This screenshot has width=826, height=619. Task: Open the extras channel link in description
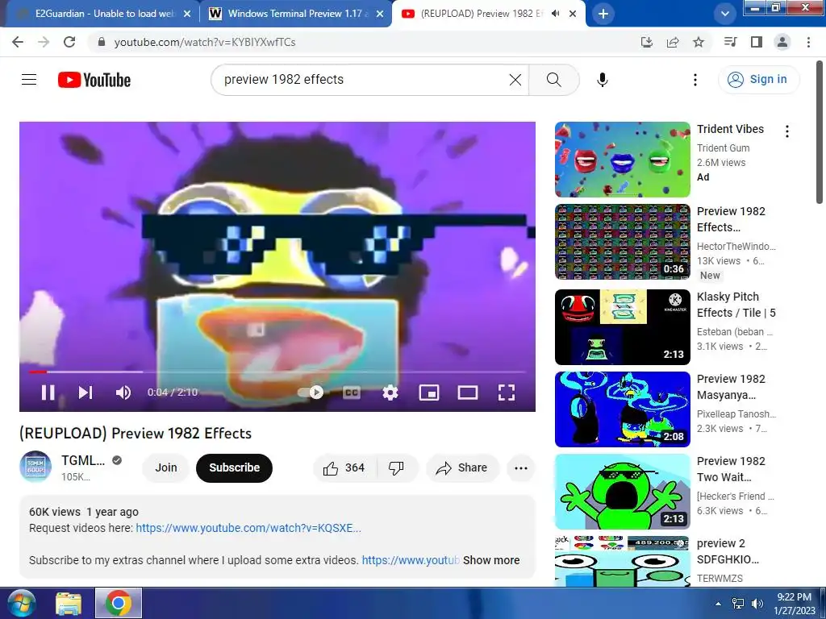click(x=411, y=560)
